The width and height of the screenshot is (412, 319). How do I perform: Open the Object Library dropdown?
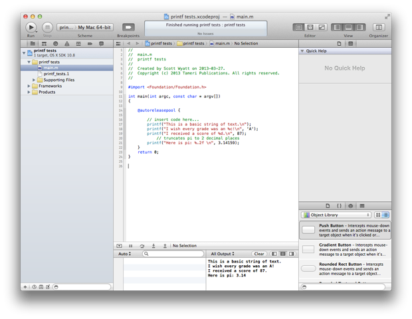tap(336, 215)
